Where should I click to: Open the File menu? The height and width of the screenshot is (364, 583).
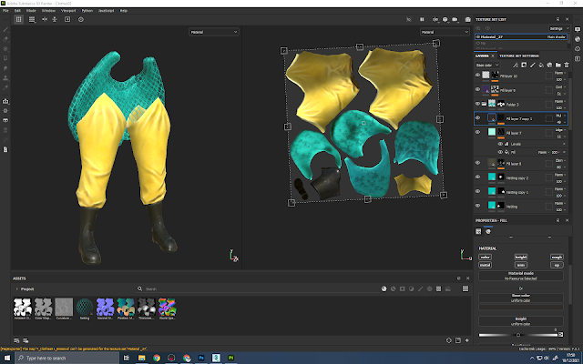pyautogui.click(x=5, y=11)
